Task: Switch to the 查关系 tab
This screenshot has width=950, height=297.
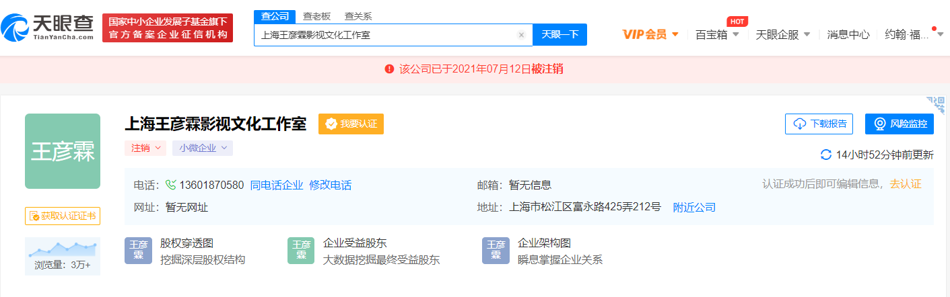Action: (358, 16)
